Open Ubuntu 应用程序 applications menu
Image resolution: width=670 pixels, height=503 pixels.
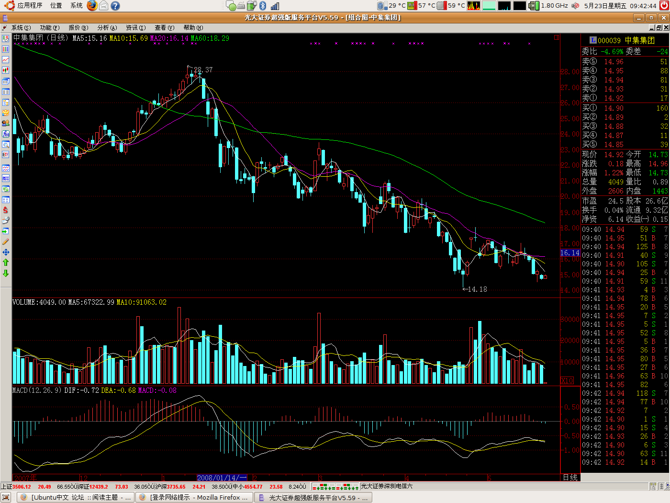24,6
